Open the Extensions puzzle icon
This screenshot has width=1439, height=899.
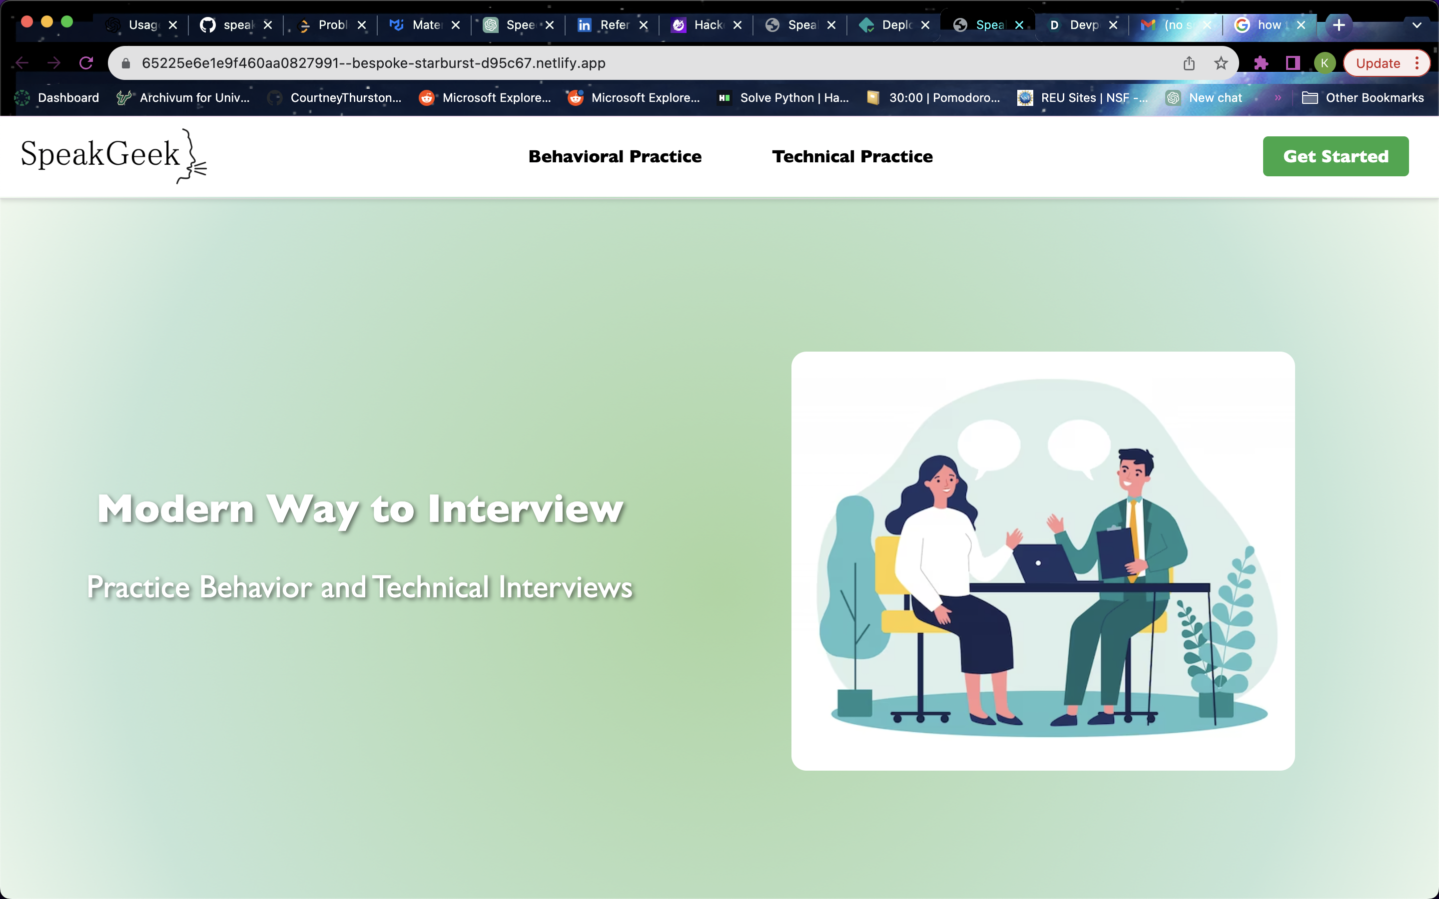tap(1261, 63)
